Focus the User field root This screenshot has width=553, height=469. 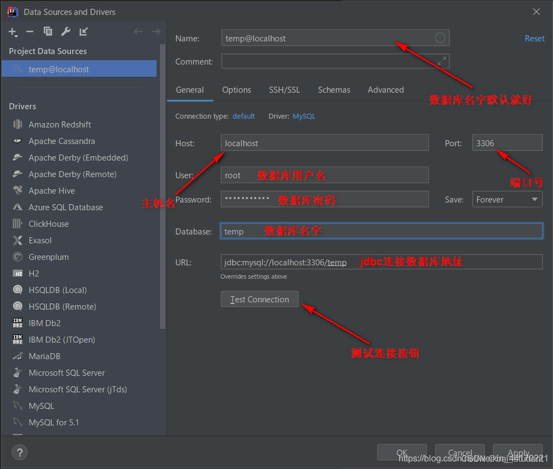[x=324, y=175]
